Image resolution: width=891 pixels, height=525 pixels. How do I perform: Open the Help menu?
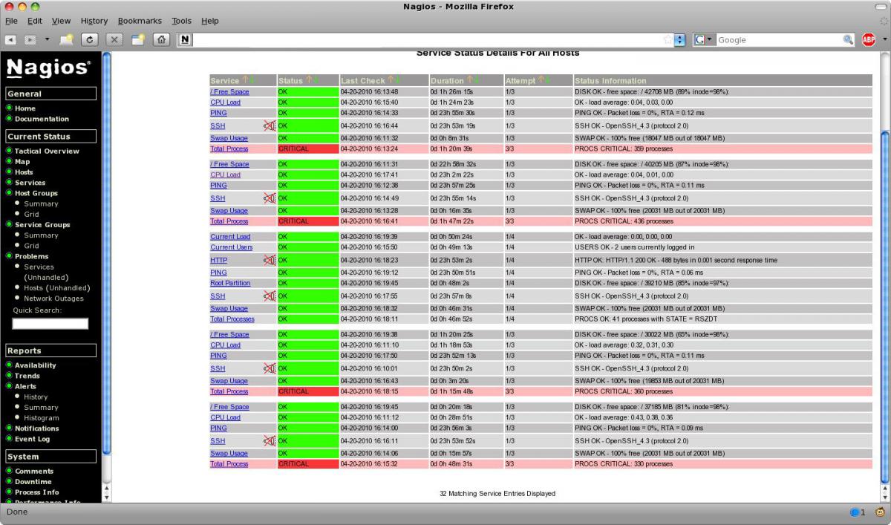[210, 21]
